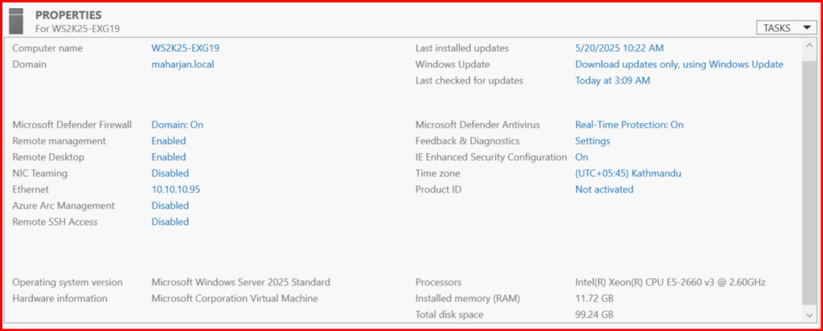Viewport: 823px width, 331px height.
Task: Open the TASKS dropdown menu
Action: point(786,28)
